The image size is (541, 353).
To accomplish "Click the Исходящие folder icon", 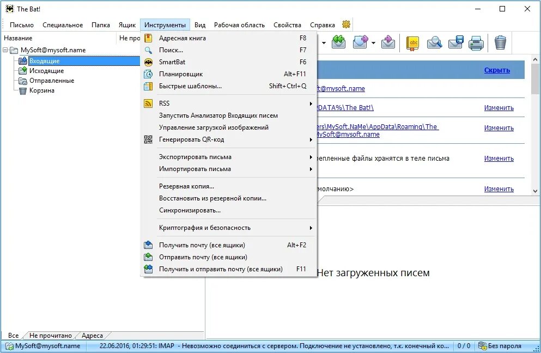I will [x=23, y=71].
